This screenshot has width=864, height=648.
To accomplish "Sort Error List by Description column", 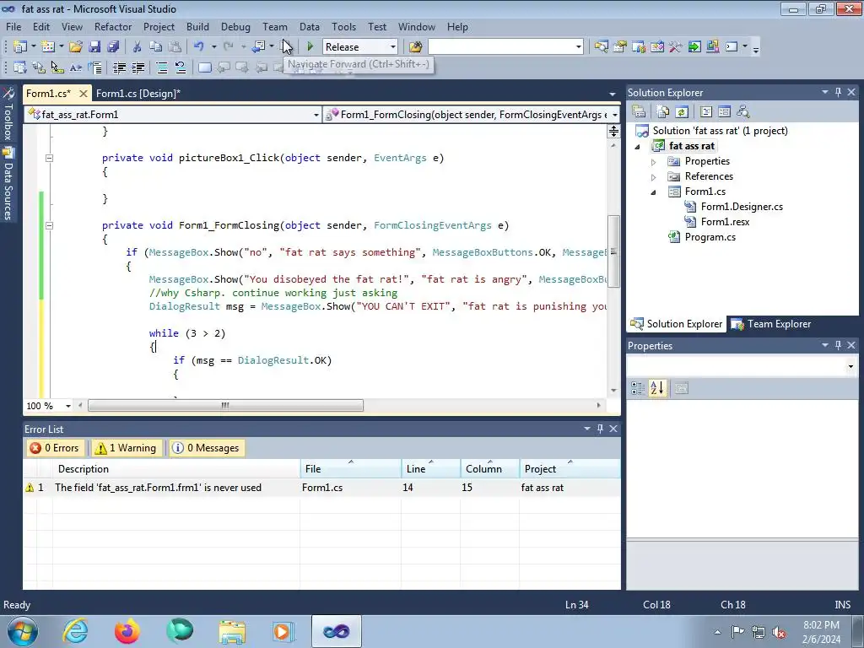I will (176, 469).
